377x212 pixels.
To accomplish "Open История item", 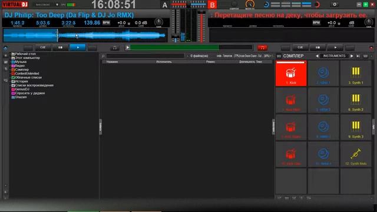I will (19, 81).
